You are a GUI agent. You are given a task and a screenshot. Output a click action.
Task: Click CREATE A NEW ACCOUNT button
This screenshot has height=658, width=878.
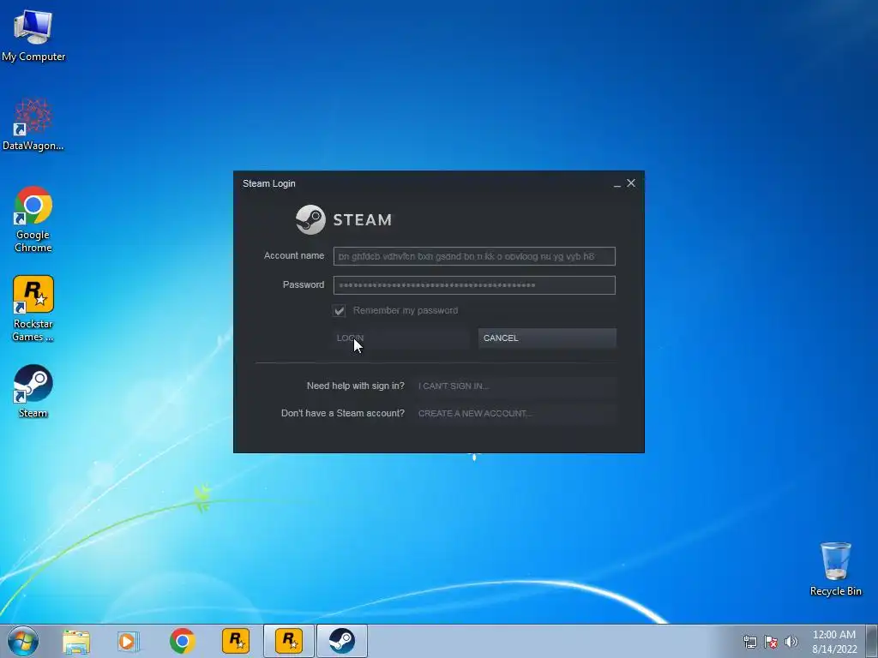(x=515, y=414)
